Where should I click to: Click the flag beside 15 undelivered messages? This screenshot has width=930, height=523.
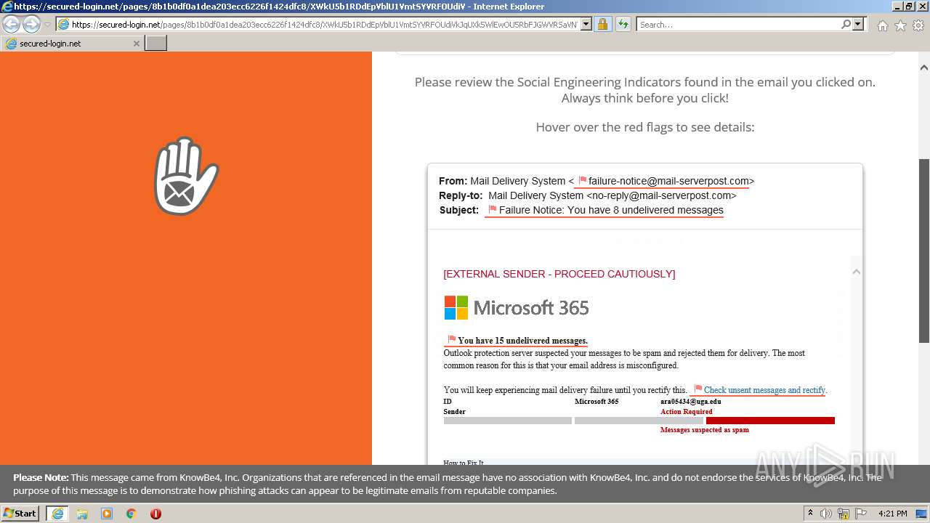coord(452,340)
